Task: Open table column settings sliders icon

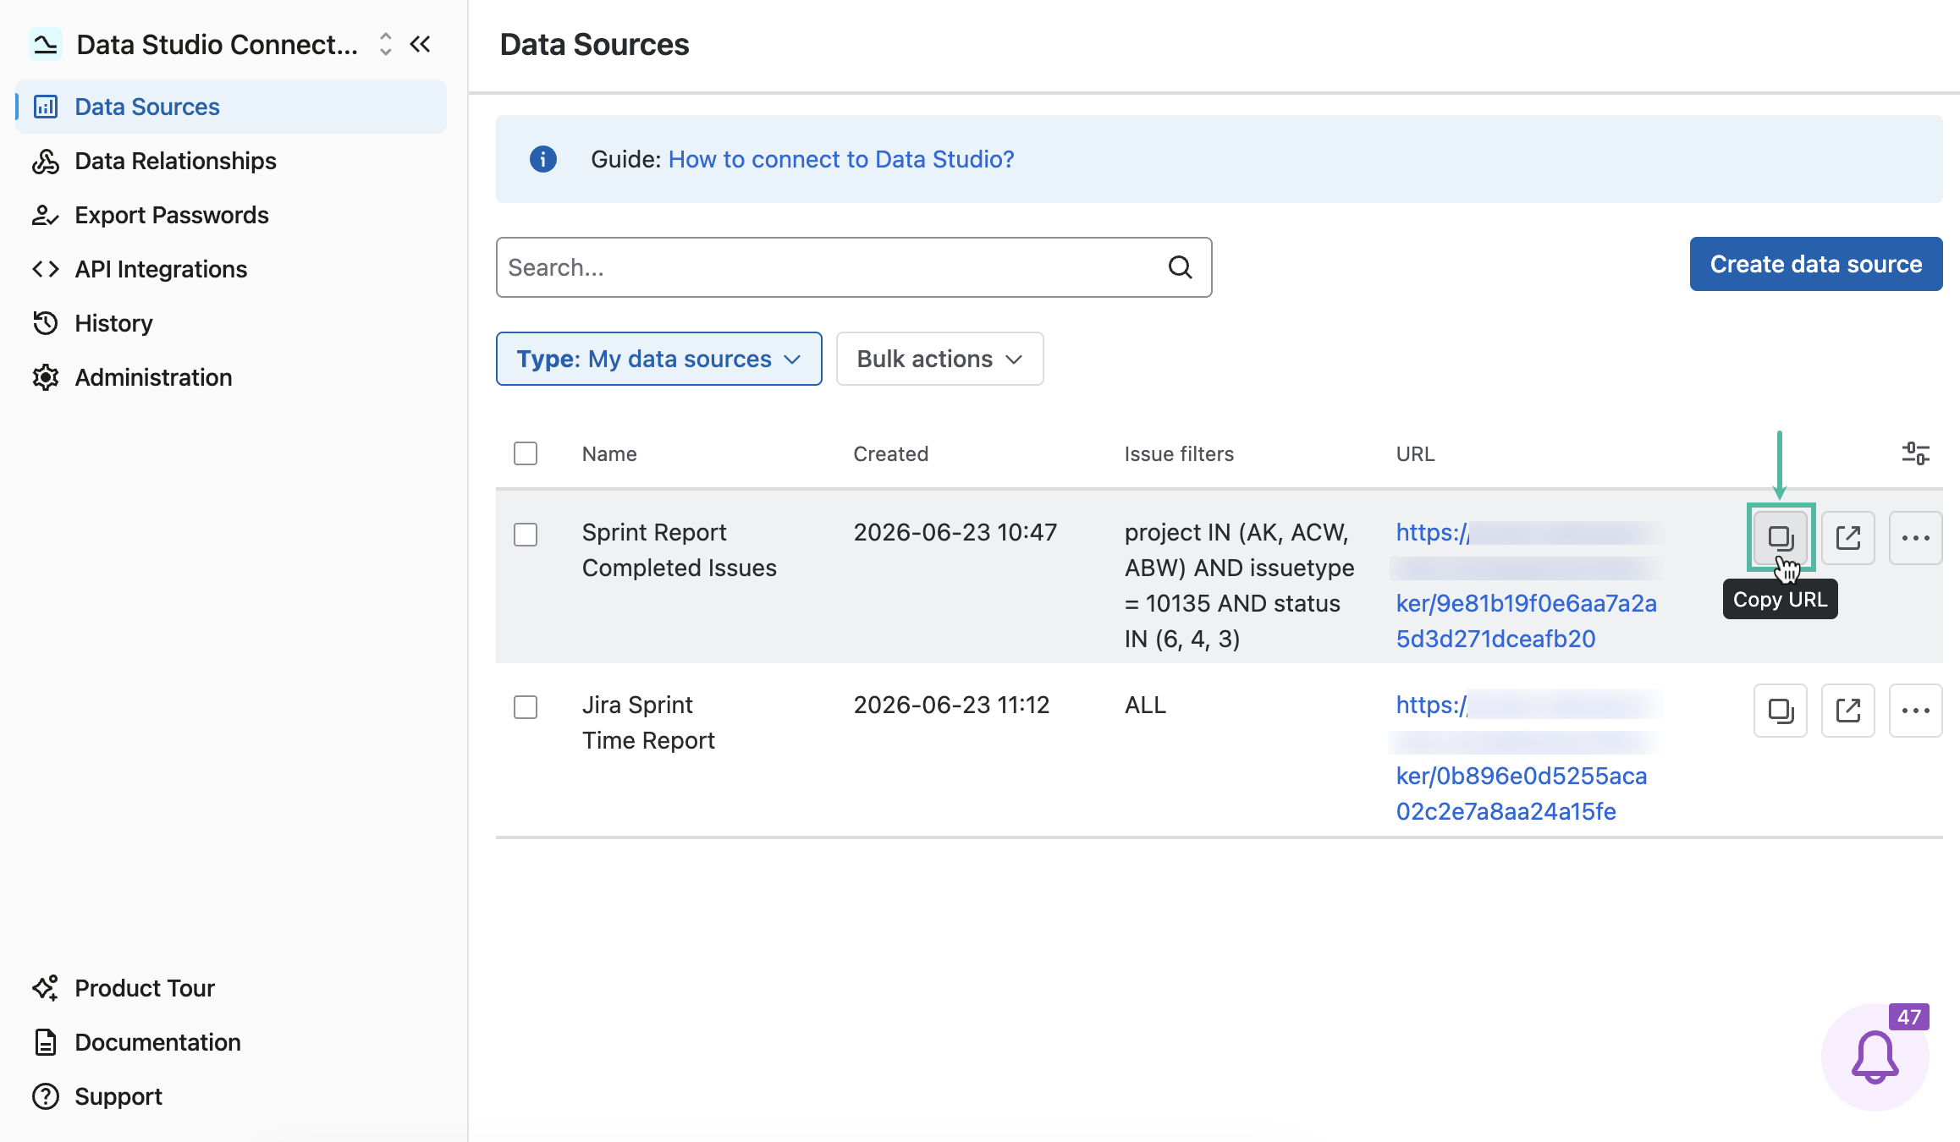Action: pyautogui.click(x=1916, y=453)
